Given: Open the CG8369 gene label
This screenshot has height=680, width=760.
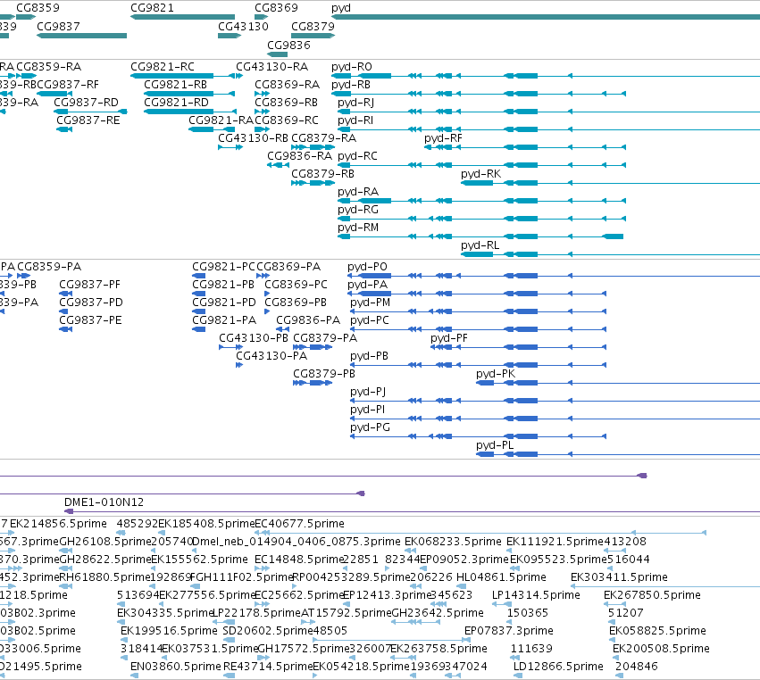Looking at the screenshot, I should tap(276, 8).
